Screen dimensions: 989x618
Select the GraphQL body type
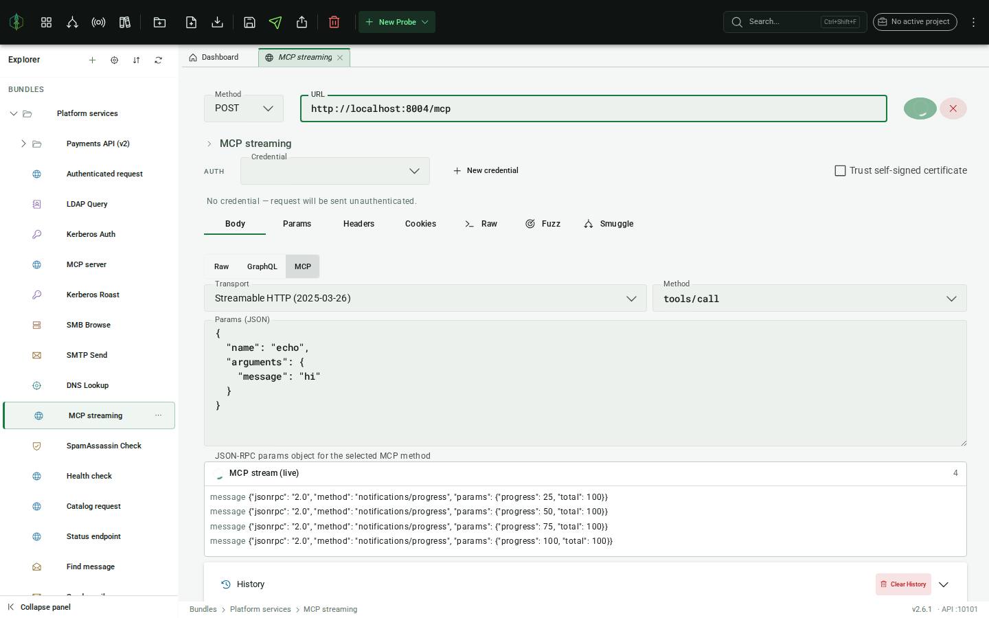point(262,266)
